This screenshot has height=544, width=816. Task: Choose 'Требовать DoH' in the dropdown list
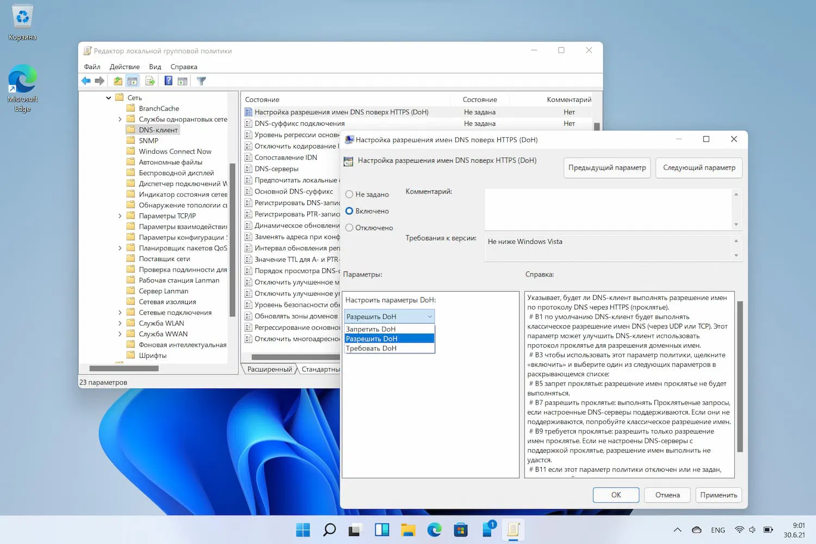point(372,348)
